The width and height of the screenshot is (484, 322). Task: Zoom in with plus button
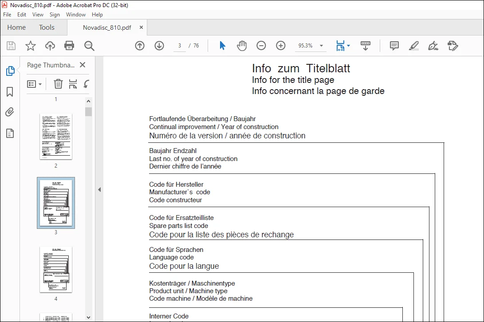tap(280, 46)
